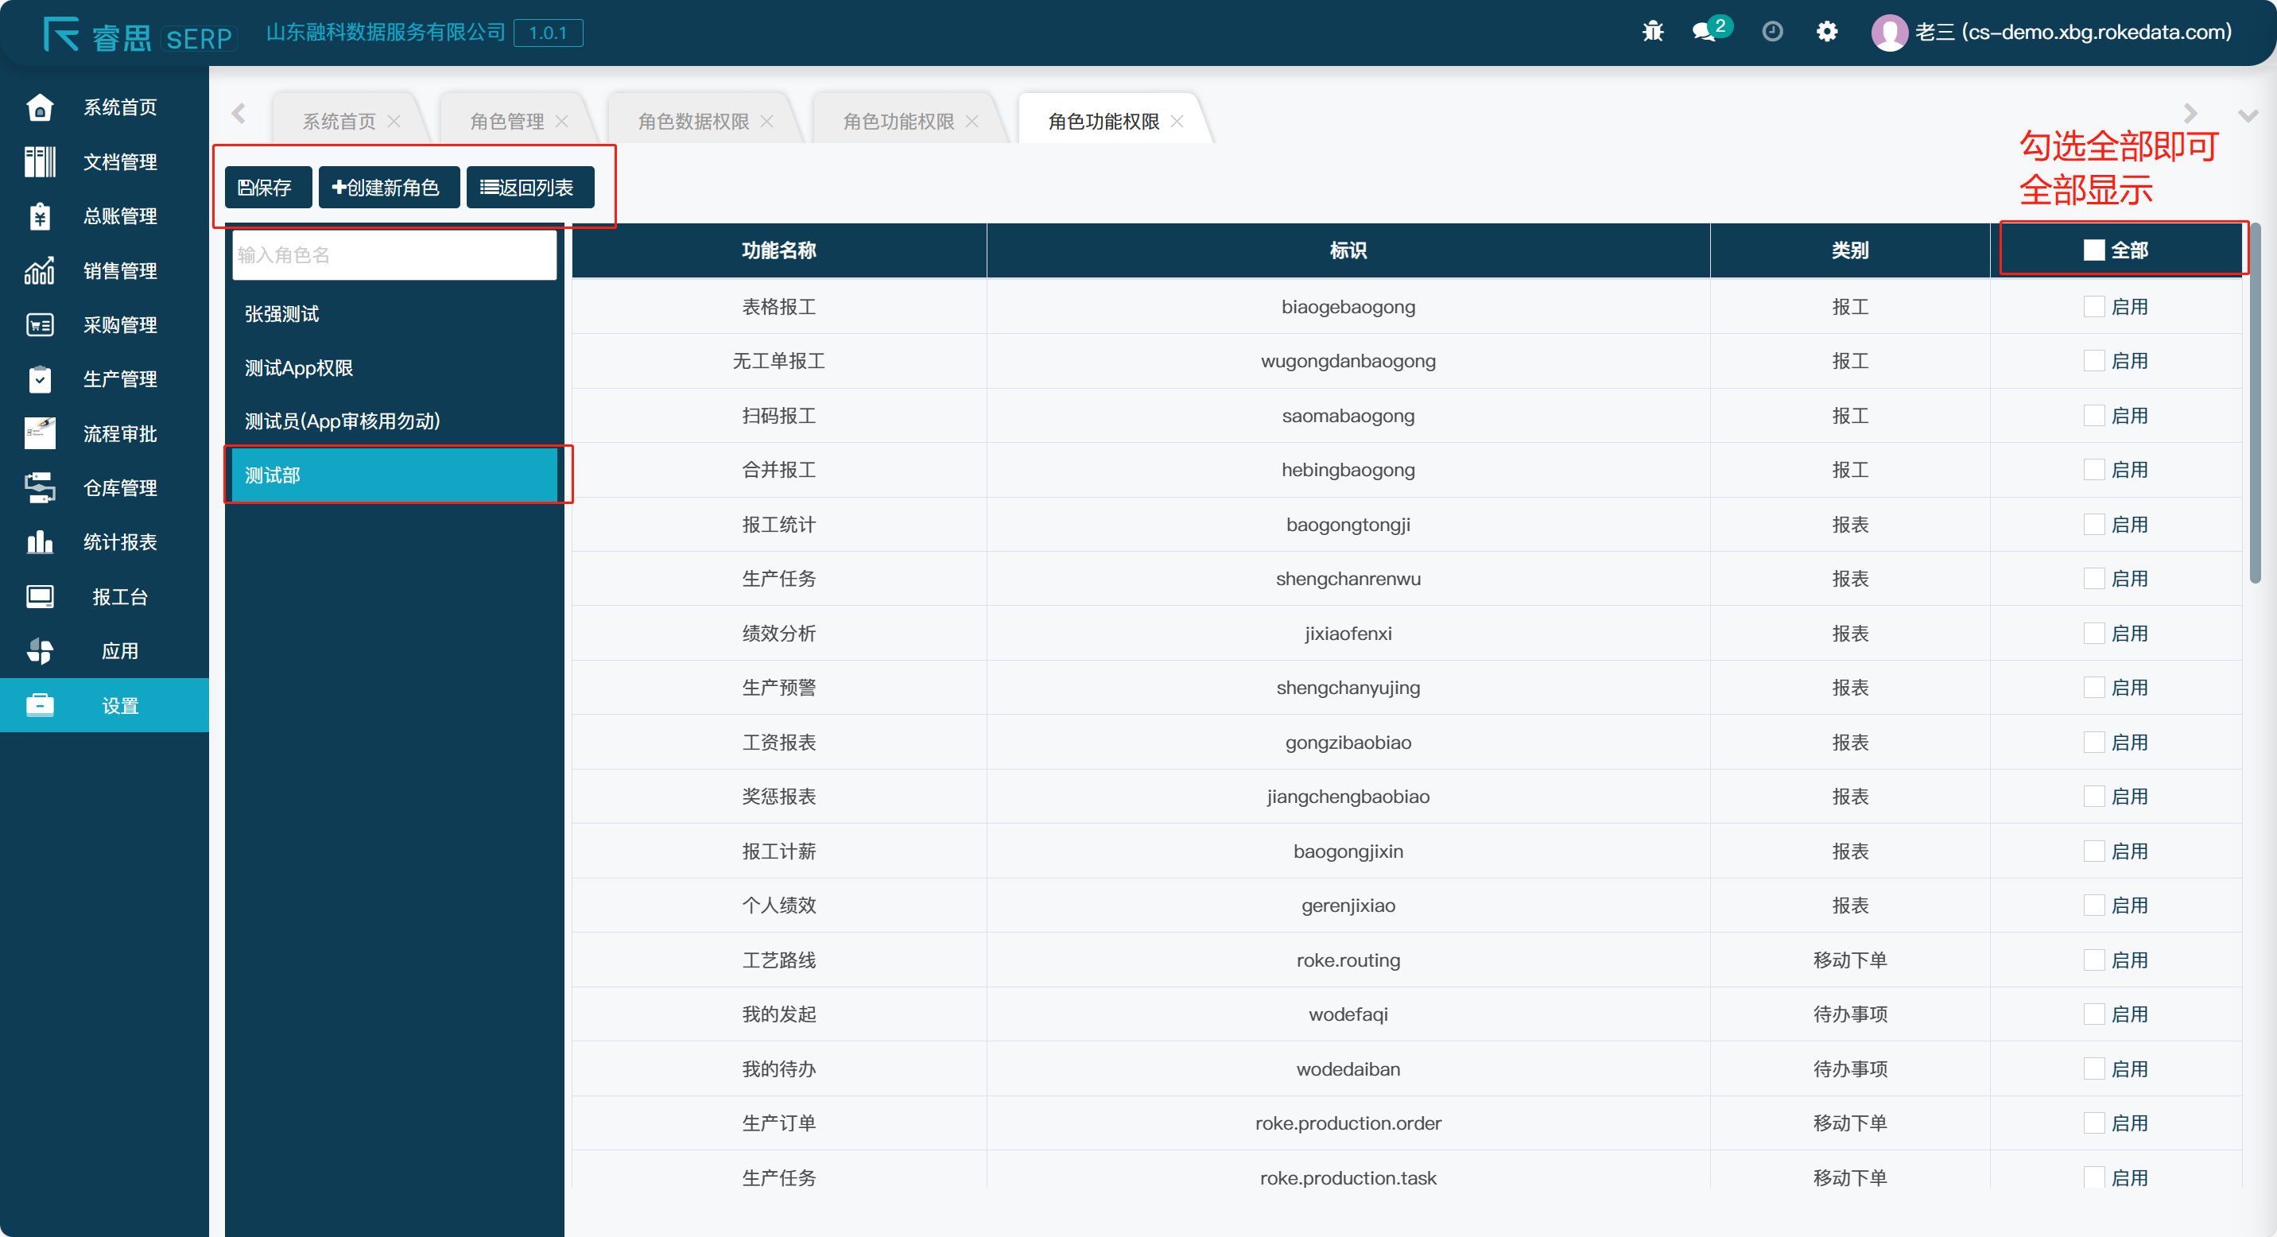The image size is (2277, 1237).
Task: Open 总账管理 in the sidebar
Action: (x=119, y=216)
